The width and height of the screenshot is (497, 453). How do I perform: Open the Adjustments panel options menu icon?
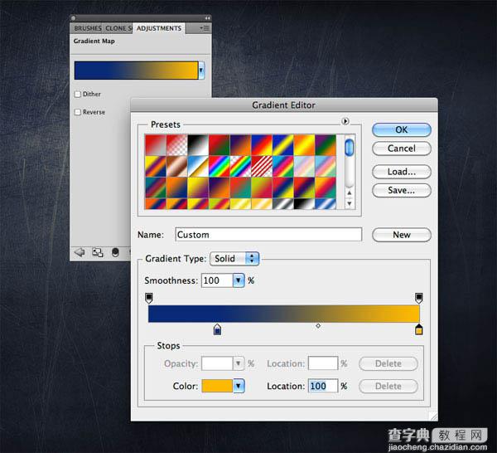pos(205,28)
